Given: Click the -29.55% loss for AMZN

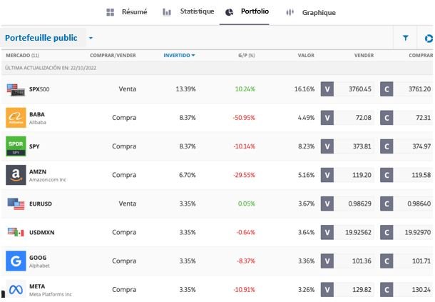Looking at the screenshot, I should pos(244,175).
